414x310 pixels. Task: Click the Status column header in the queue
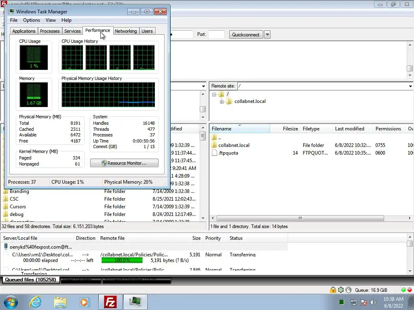(257, 238)
